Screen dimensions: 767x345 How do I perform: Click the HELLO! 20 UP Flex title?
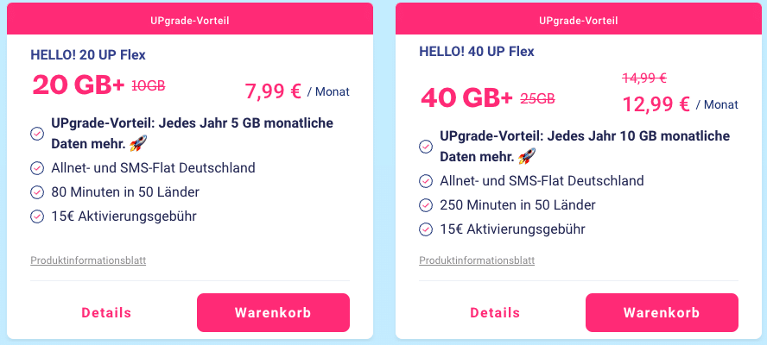(88, 55)
